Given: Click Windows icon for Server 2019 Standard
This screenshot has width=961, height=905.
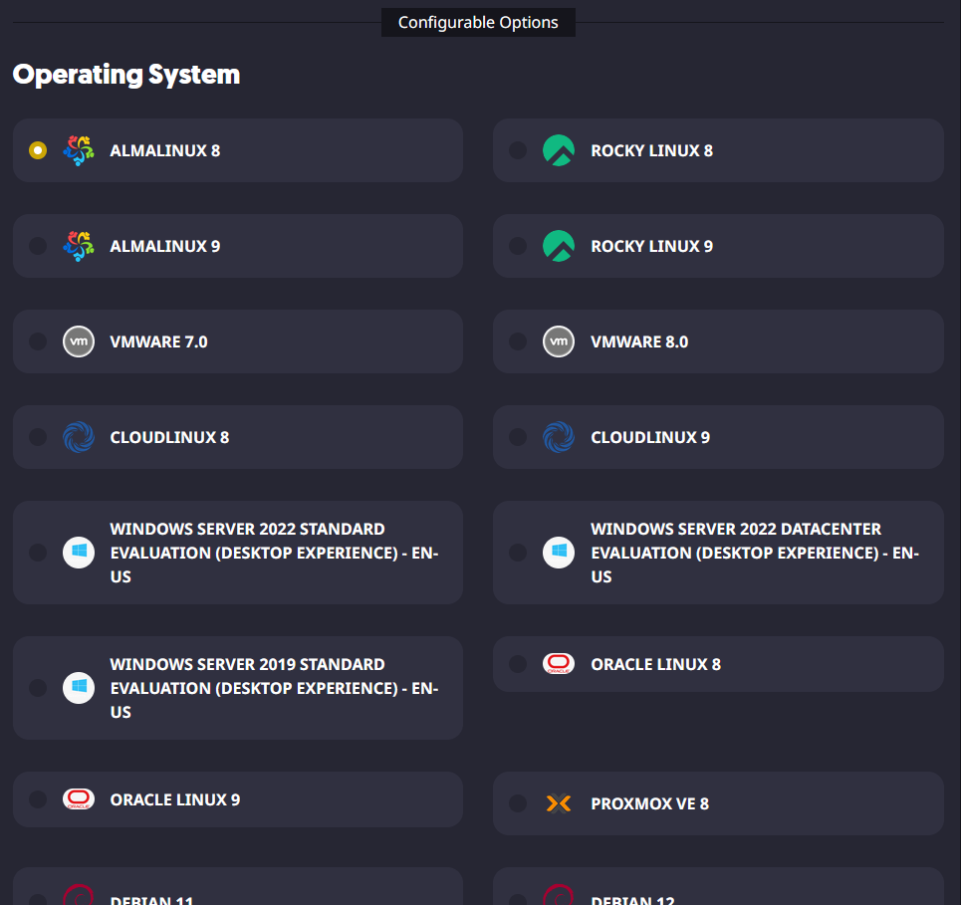Looking at the screenshot, I should click(x=79, y=688).
